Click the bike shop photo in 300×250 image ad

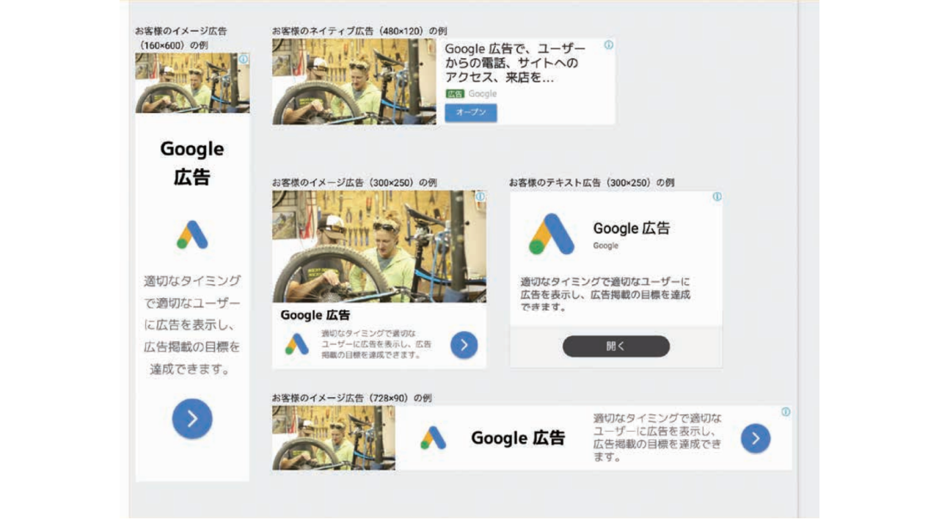(x=379, y=247)
